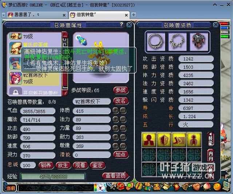Select the selected pet WZ首席投下 portrait

coord(15,78)
